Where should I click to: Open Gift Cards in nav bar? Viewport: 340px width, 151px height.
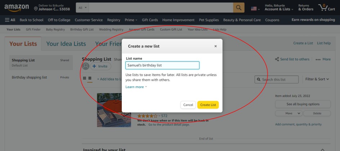click(x=150, y=20)
